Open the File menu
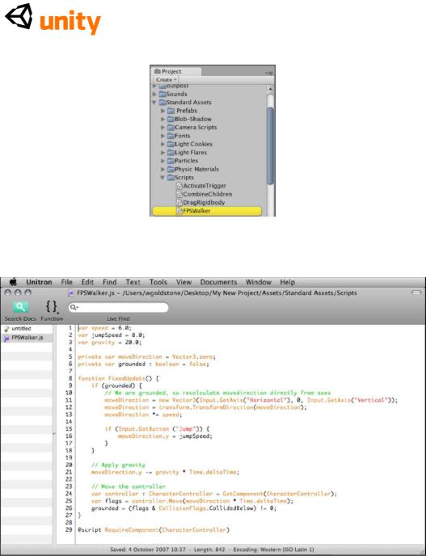 coord(66,282)
